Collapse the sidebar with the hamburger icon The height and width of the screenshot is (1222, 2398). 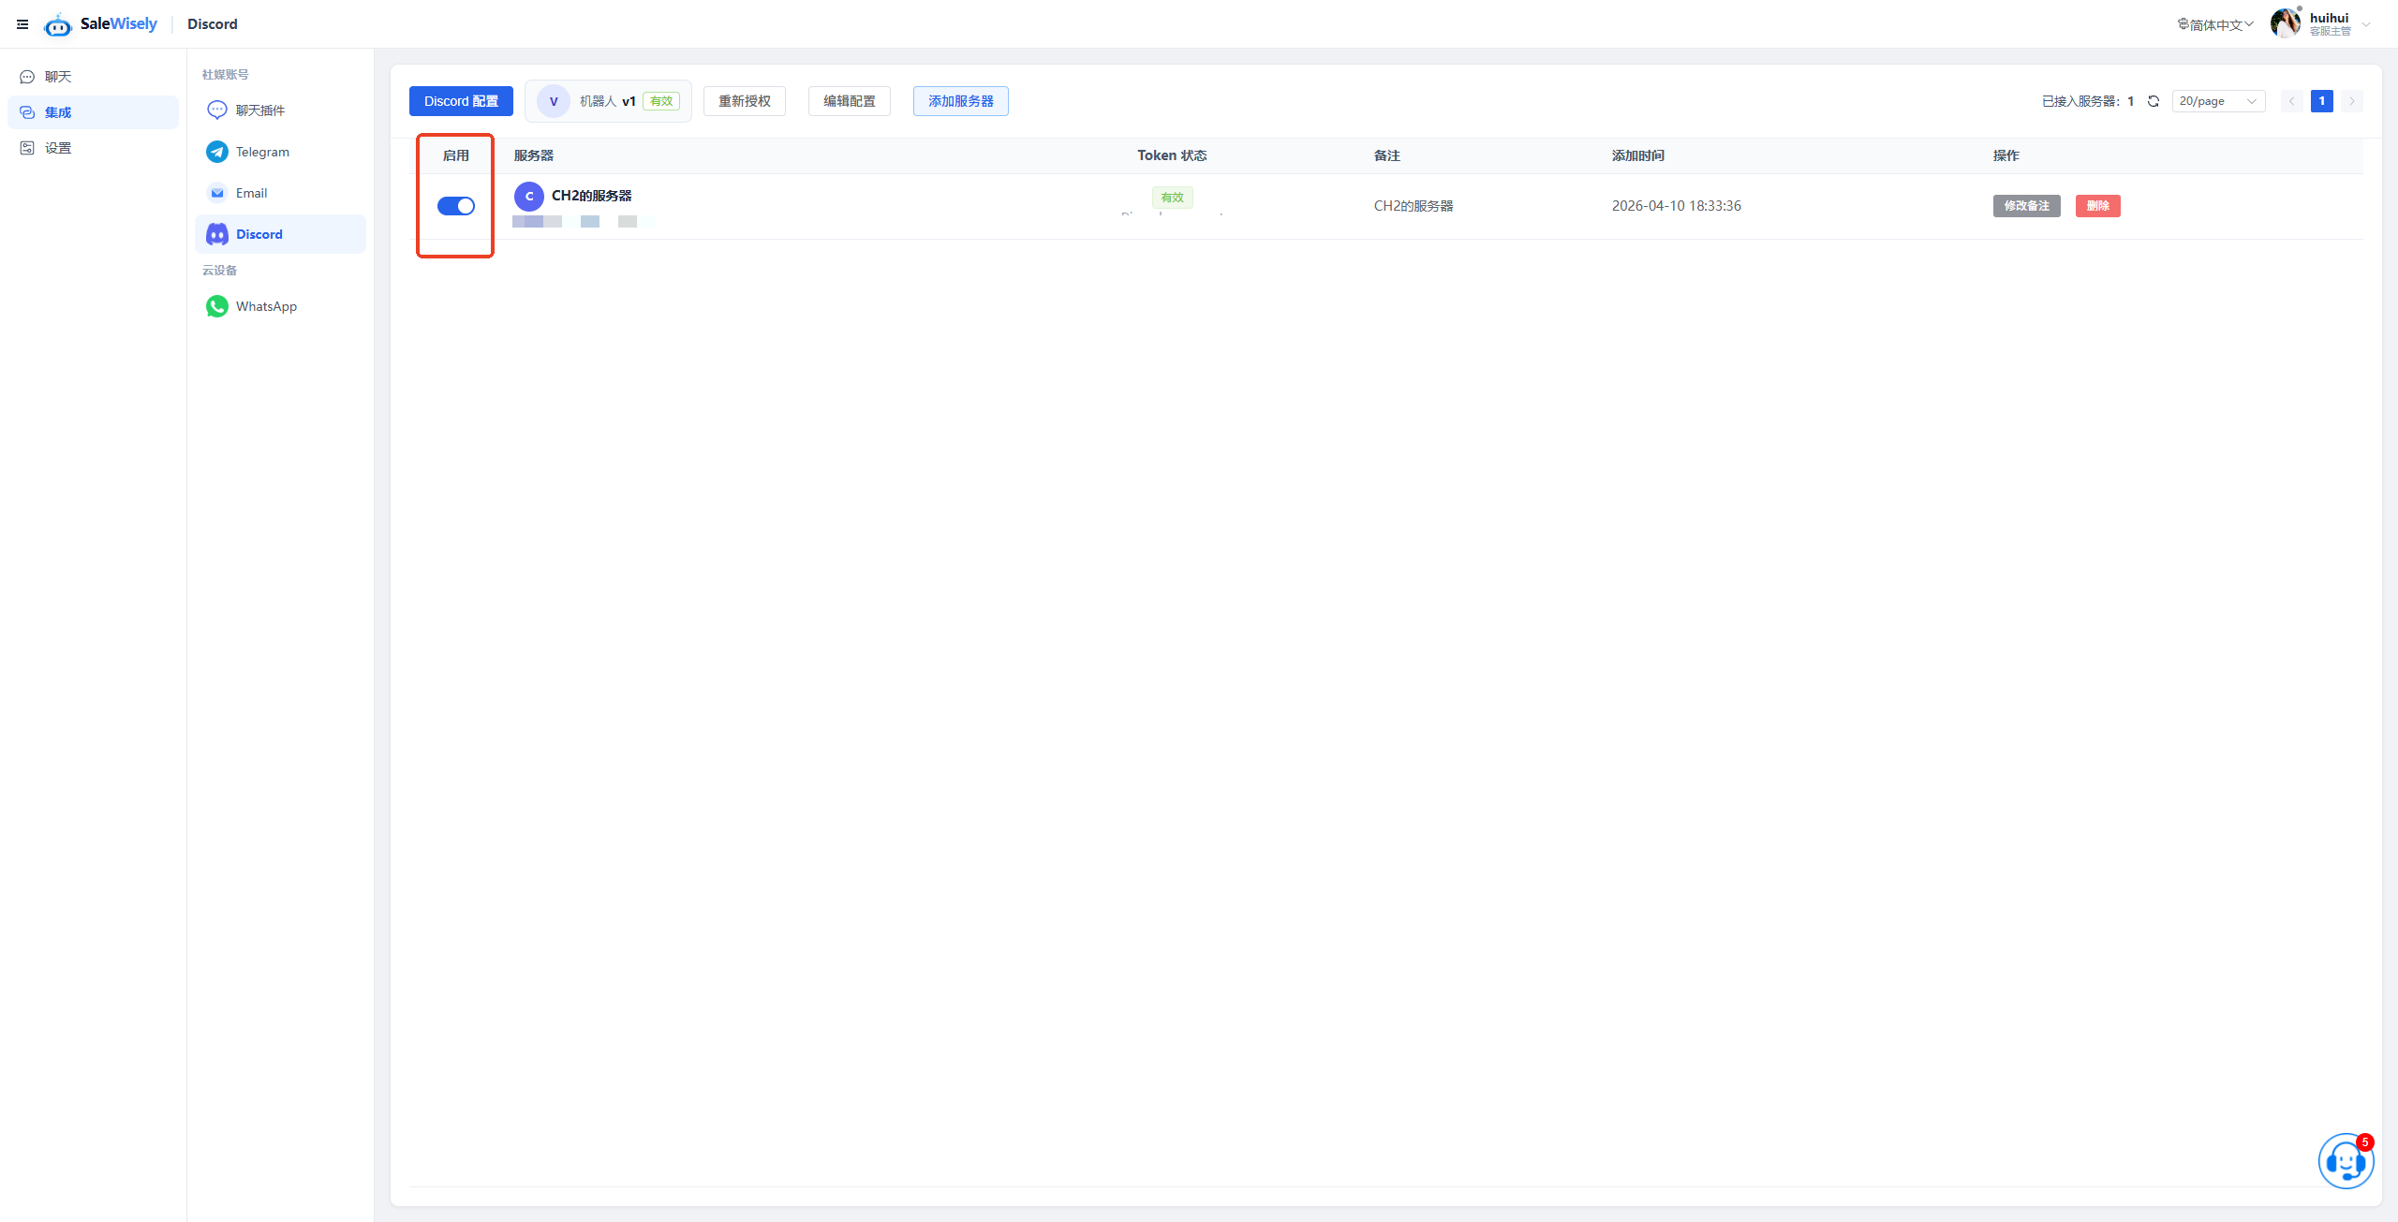click(22, 24)
